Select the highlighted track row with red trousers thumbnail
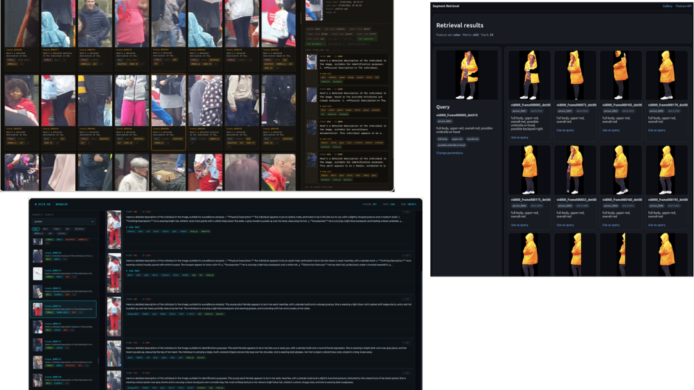Image resolution: width=694 pixels, height=390 pixels. (63, 309)
